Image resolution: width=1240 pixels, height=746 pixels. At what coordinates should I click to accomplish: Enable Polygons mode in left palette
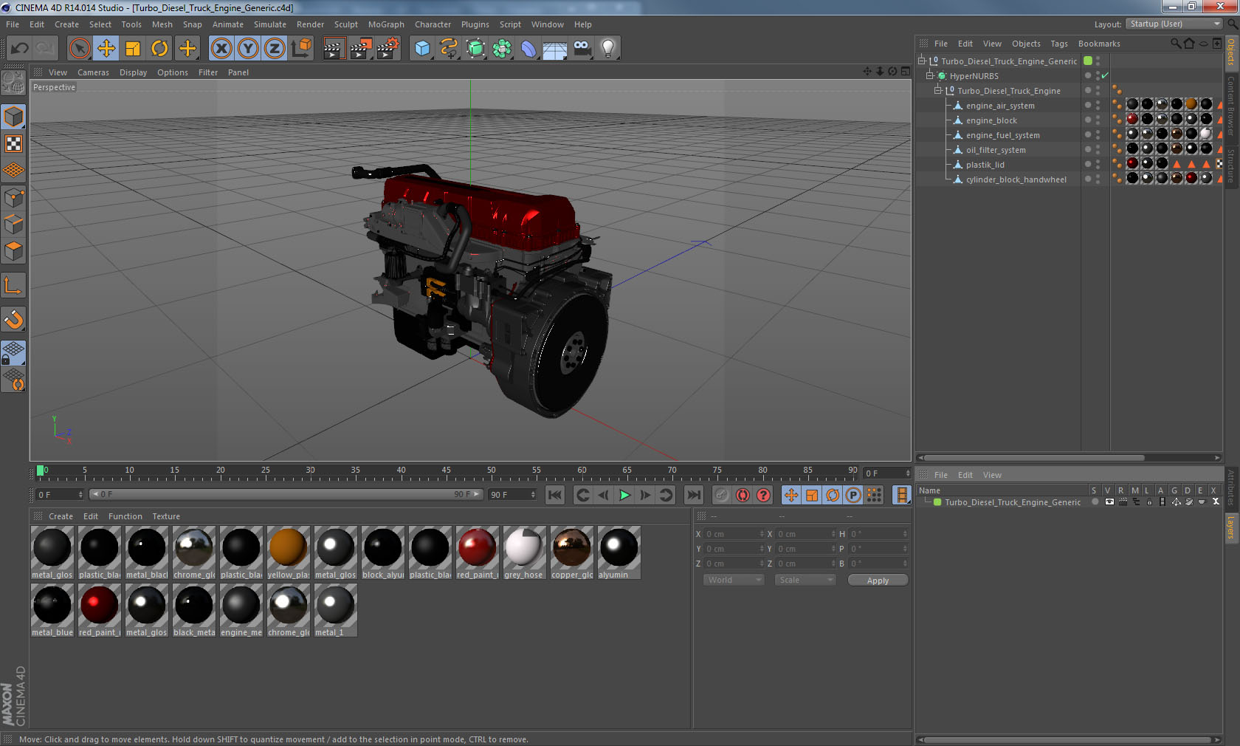[x=14, y=251]
